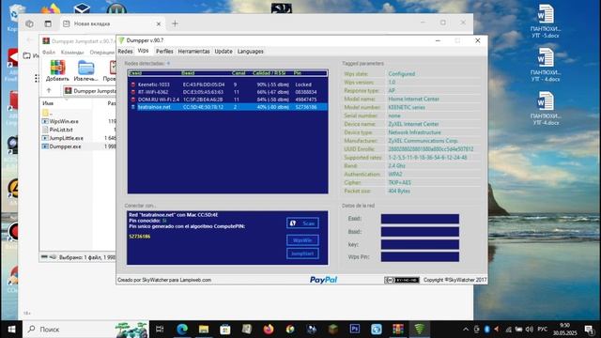Open the Update tab
This screenshot has height=338, width=601.
[x=223, y=52]
